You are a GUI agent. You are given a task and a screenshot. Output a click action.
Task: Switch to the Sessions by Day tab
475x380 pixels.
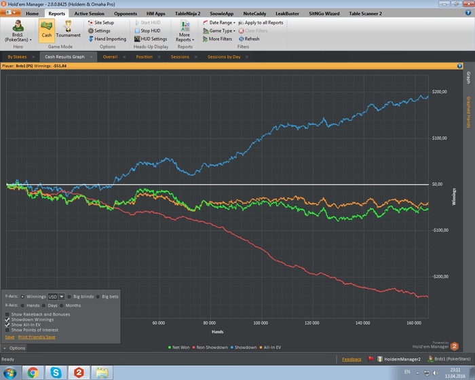[224, 57]
